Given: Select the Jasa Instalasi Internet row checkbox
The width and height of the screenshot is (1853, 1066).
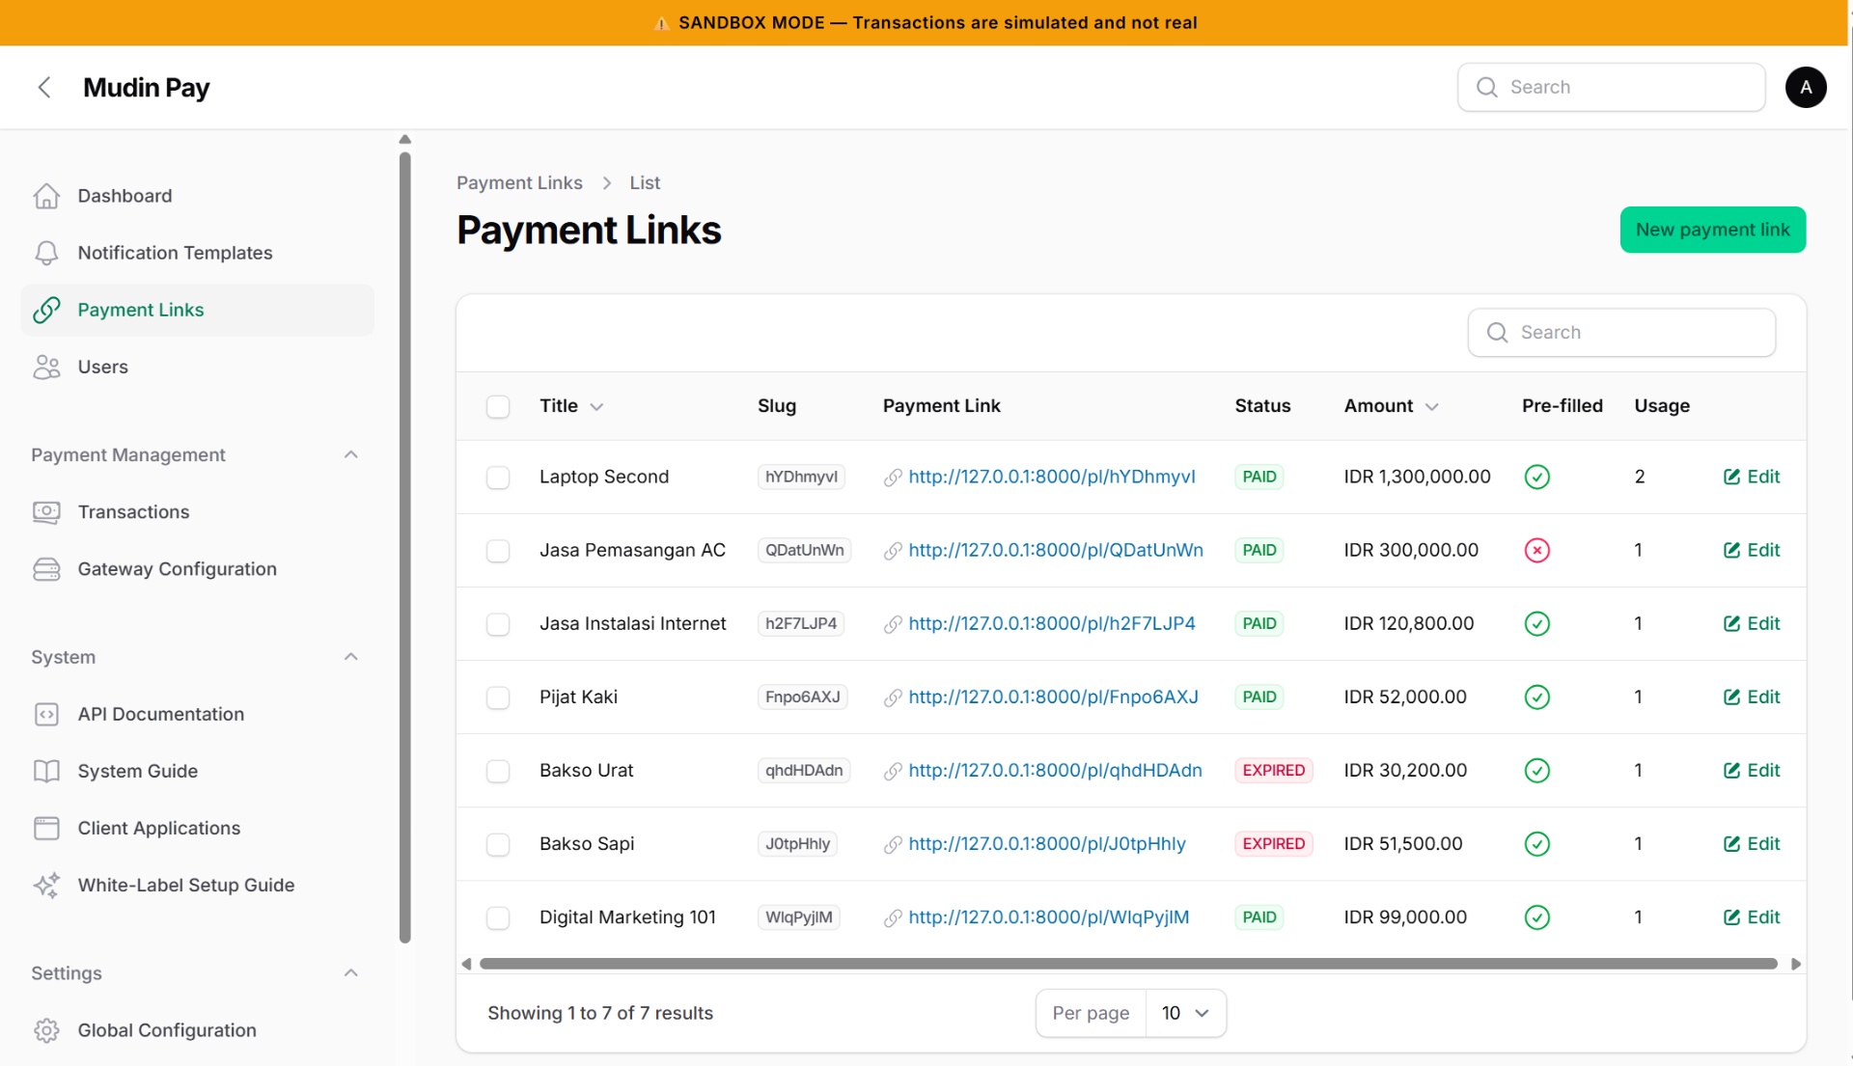Looking at the screenshot, I should coord(498,624).
